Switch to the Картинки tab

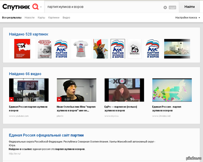(x=54, y=17)
